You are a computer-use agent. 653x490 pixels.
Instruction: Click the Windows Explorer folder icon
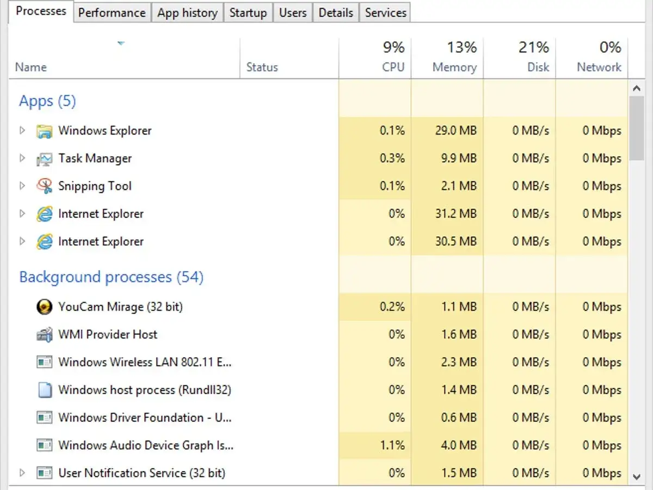click(44, 131)
